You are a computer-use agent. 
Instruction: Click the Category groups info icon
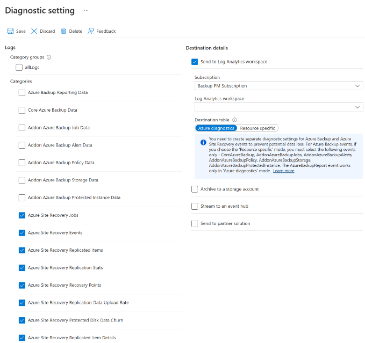click(x=49, y=57)
